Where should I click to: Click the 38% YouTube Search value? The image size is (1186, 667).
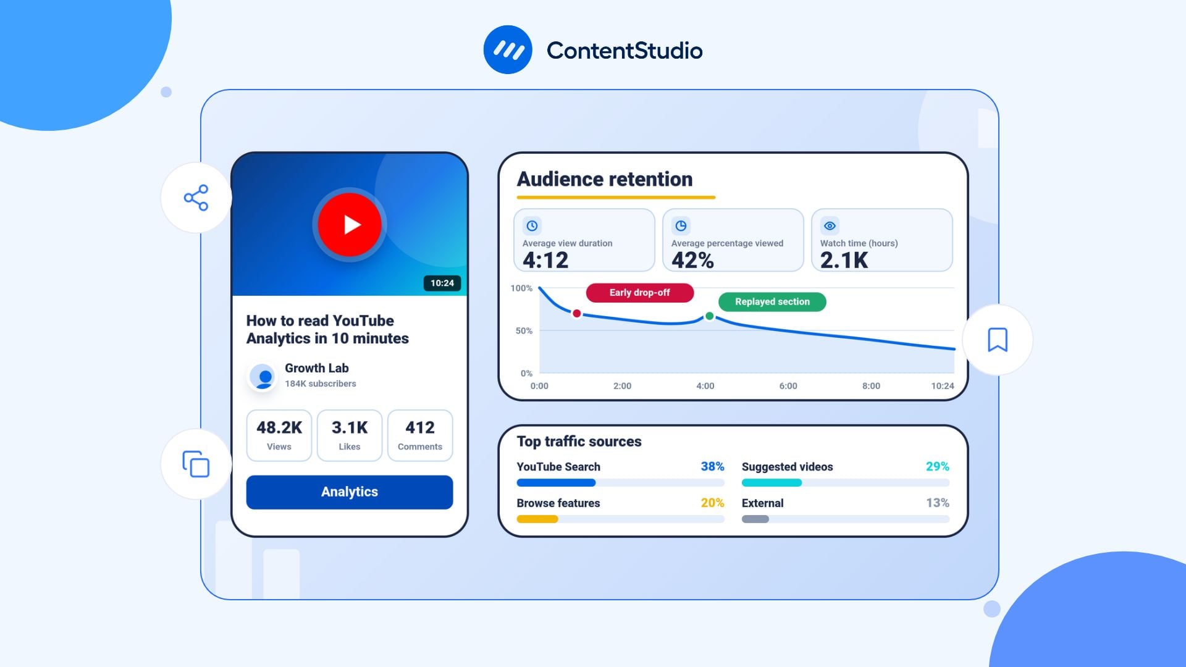(x=712, y=467)
